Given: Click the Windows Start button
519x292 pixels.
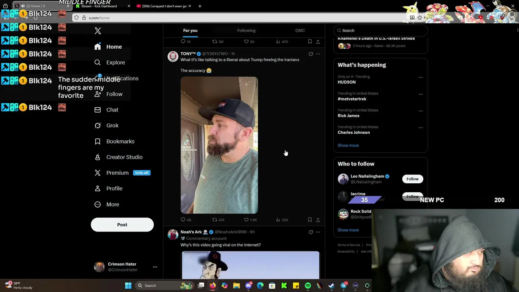Looking at the screenshot, I should click(x=128, y=286).
